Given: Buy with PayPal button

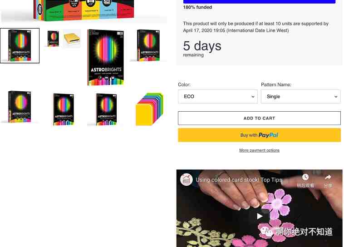Looking at the screenshot, I should click(259, 135).
